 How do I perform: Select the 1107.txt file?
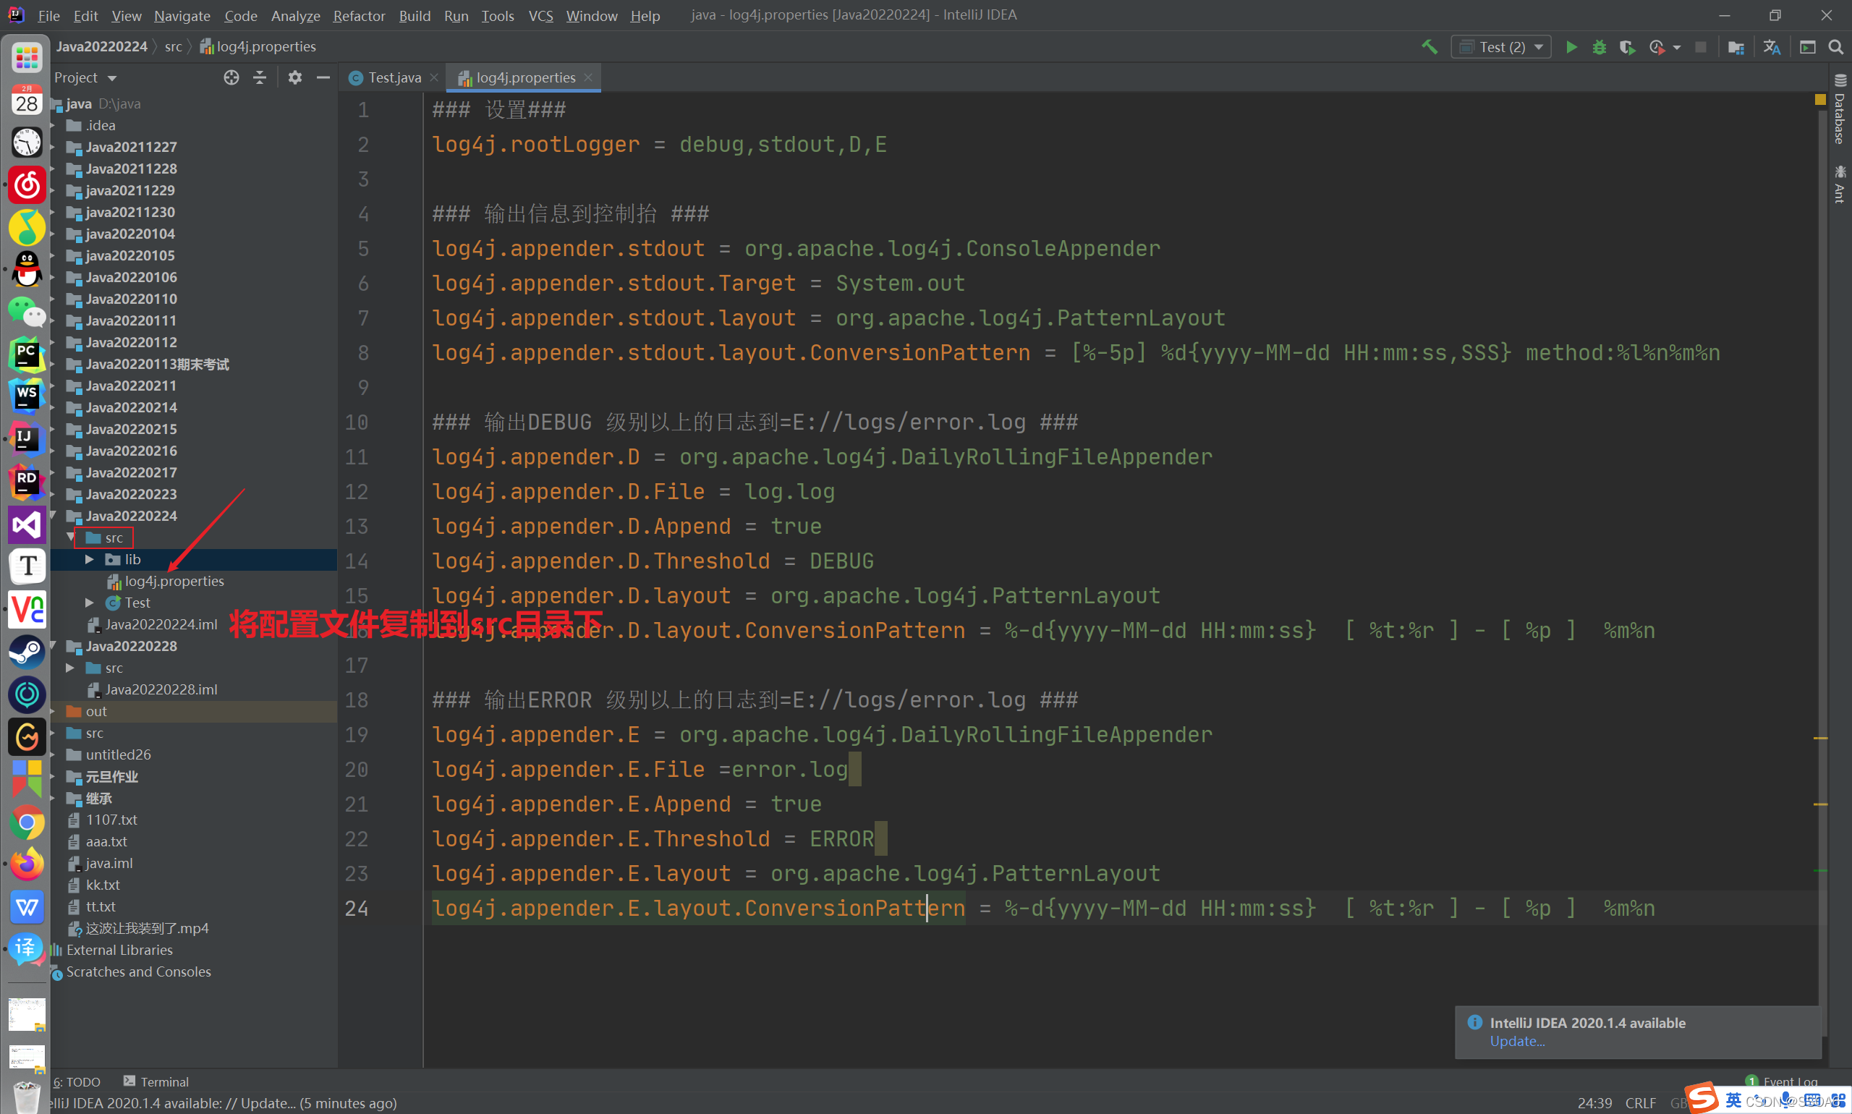tap(111, 820)
